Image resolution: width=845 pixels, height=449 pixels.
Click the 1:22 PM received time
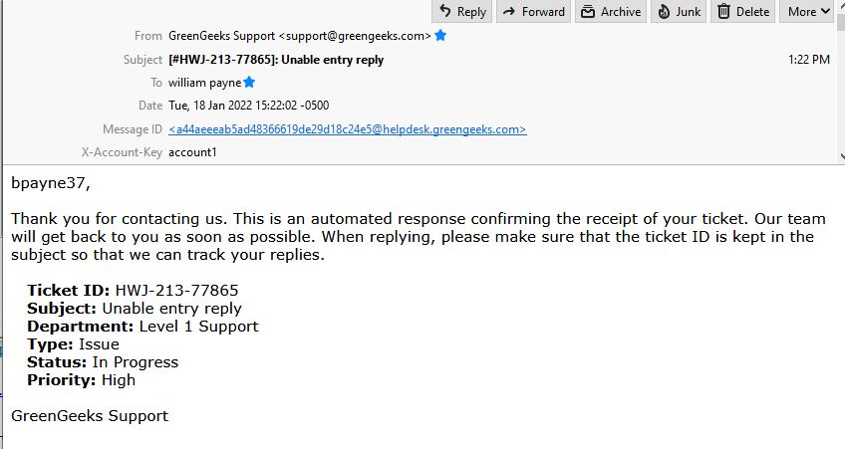(x=809, y=60)
